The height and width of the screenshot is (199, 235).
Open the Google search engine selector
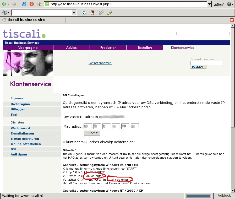(6, 12)
